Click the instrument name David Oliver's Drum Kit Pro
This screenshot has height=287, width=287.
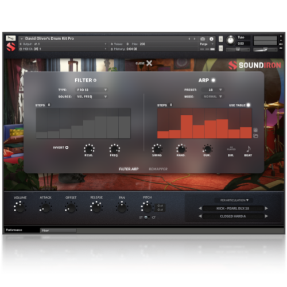[49, 38]
